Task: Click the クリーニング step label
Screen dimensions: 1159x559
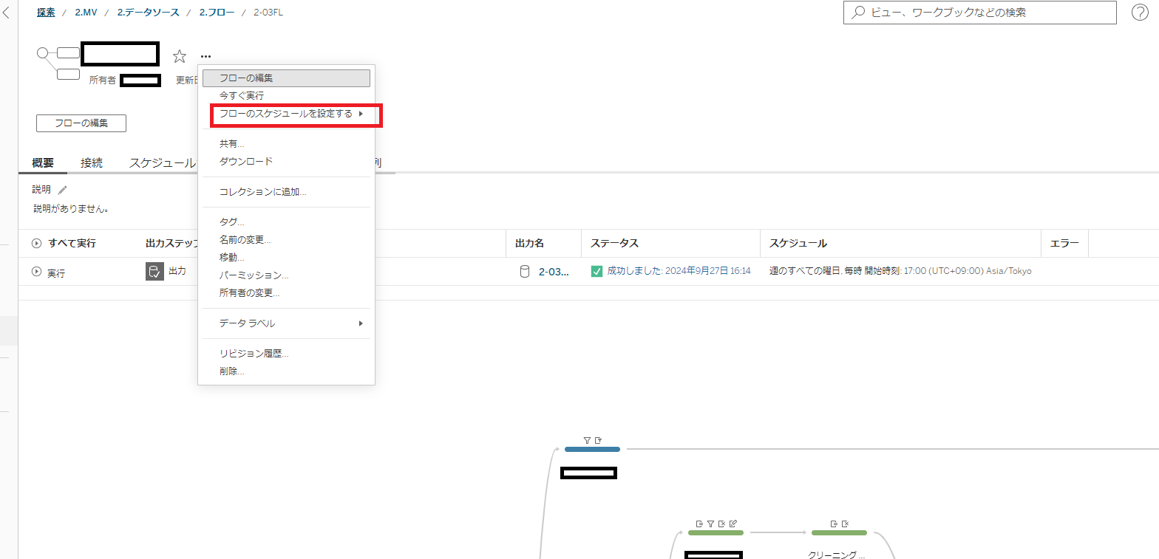Action: (837, 555)
